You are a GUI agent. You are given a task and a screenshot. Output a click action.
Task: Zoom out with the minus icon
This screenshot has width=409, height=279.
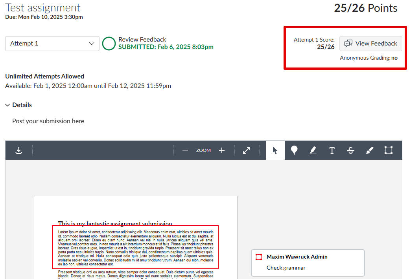click(185, 150)
